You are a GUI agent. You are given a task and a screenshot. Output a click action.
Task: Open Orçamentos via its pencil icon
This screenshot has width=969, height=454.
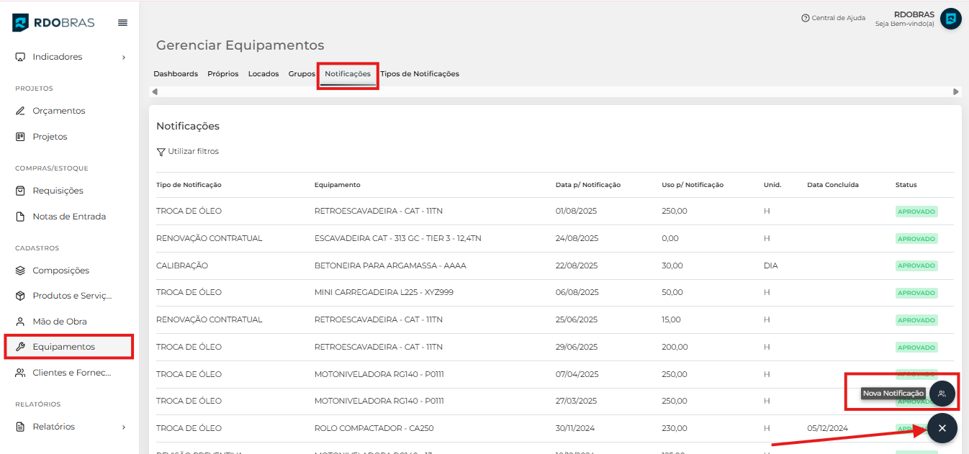(x=20, y=111)
